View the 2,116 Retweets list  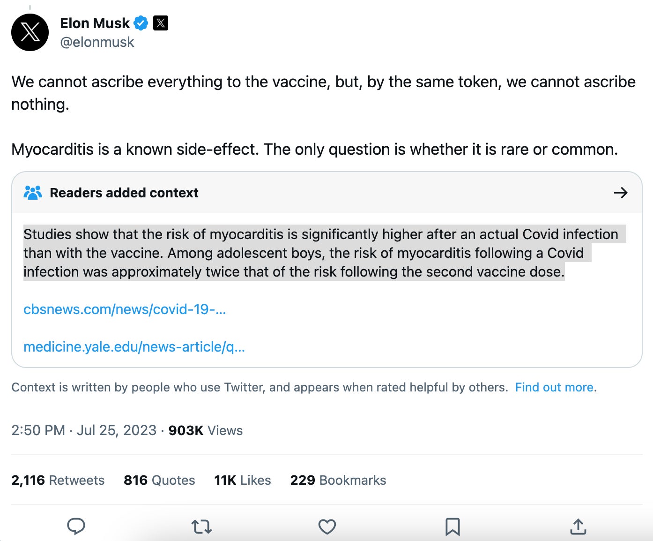[x=58, y=480]
